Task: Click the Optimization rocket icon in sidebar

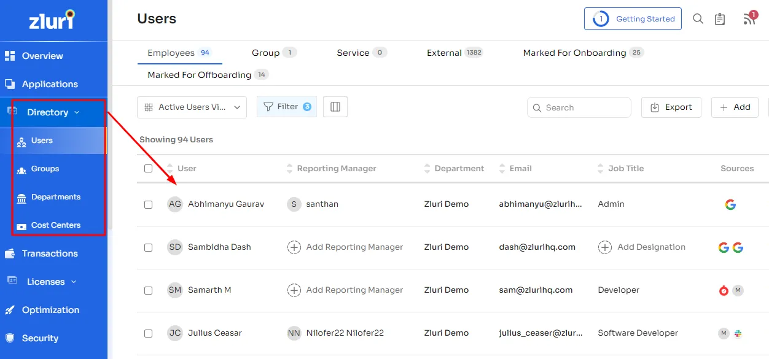Action: pyautogui.click(x=10, y=310)
